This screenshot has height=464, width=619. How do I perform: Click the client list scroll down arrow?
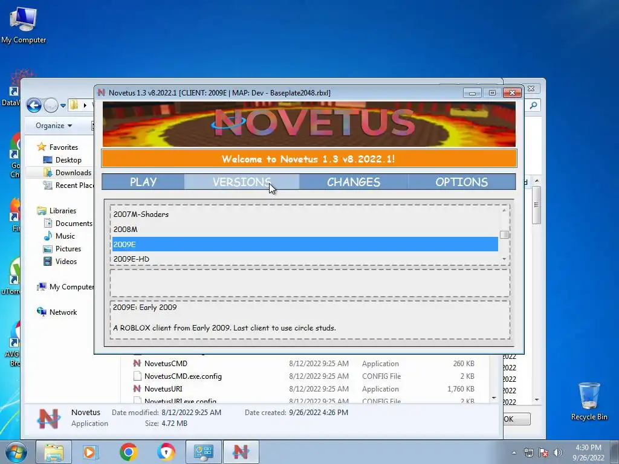point(504,259)
